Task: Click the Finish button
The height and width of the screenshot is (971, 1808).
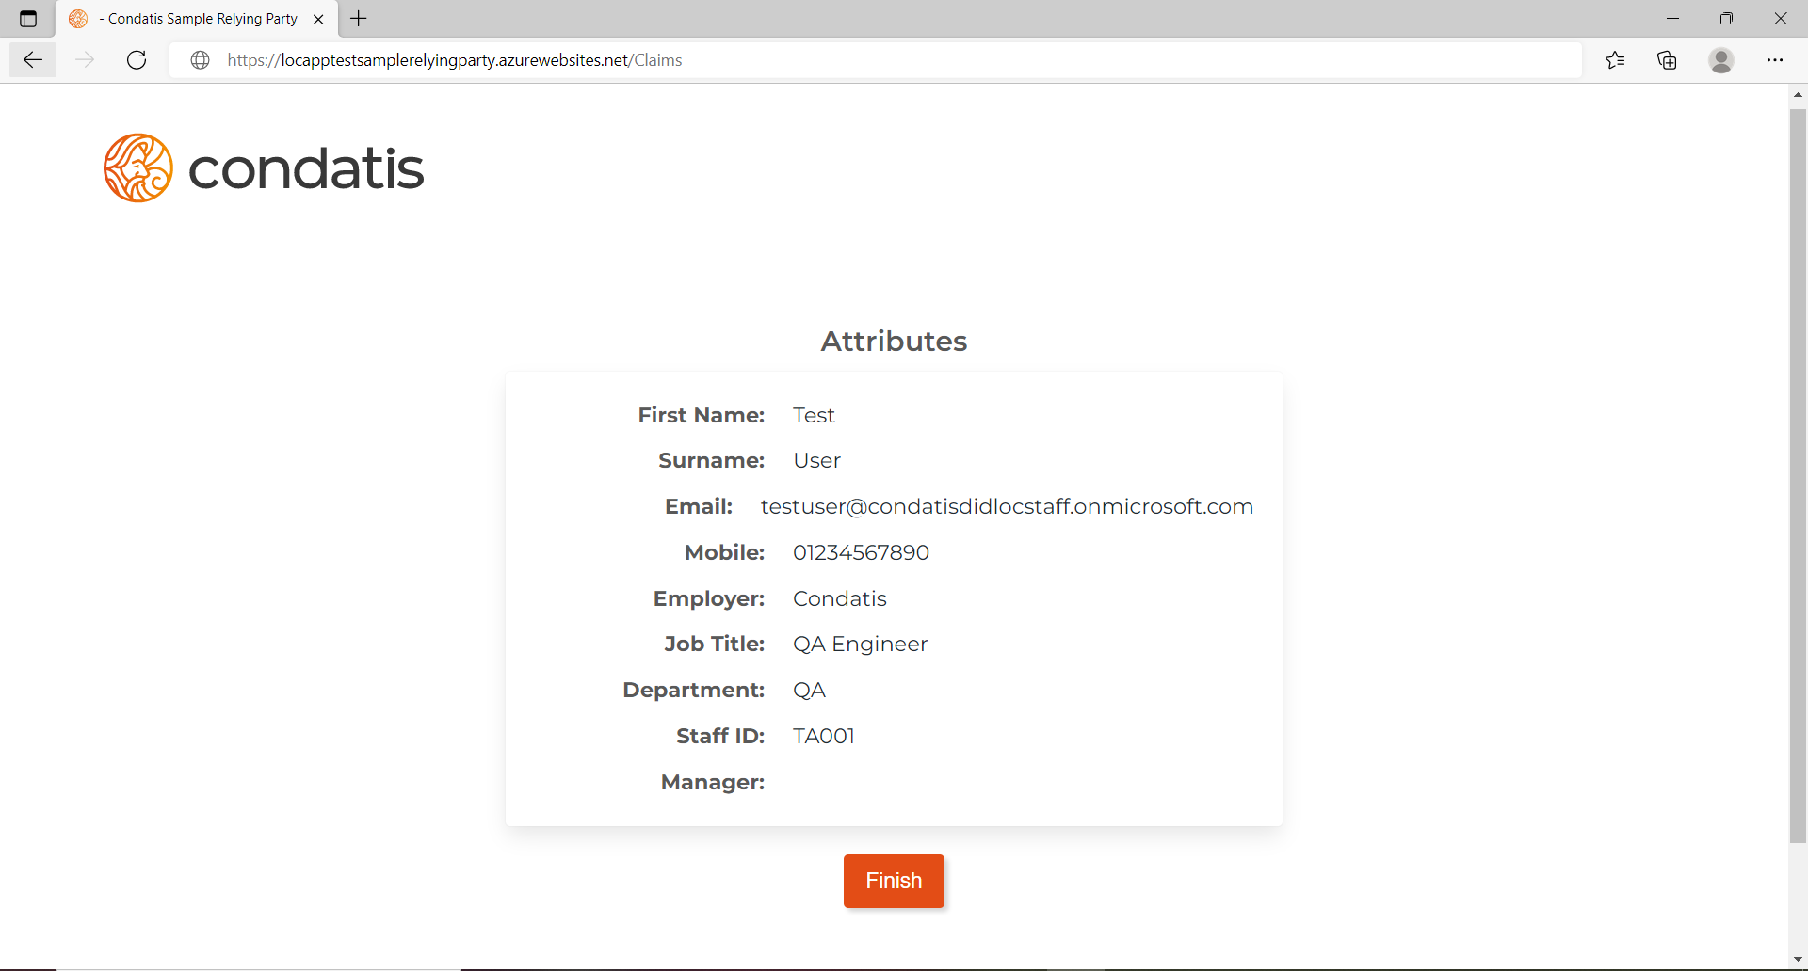Action: (x=893, y=881)
